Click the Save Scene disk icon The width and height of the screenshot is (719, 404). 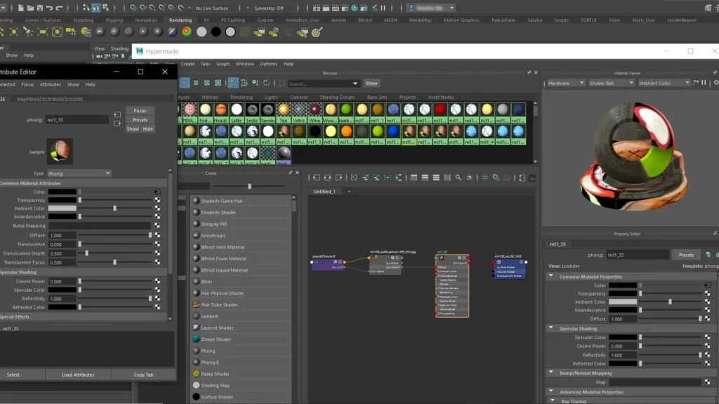(40, 8)
